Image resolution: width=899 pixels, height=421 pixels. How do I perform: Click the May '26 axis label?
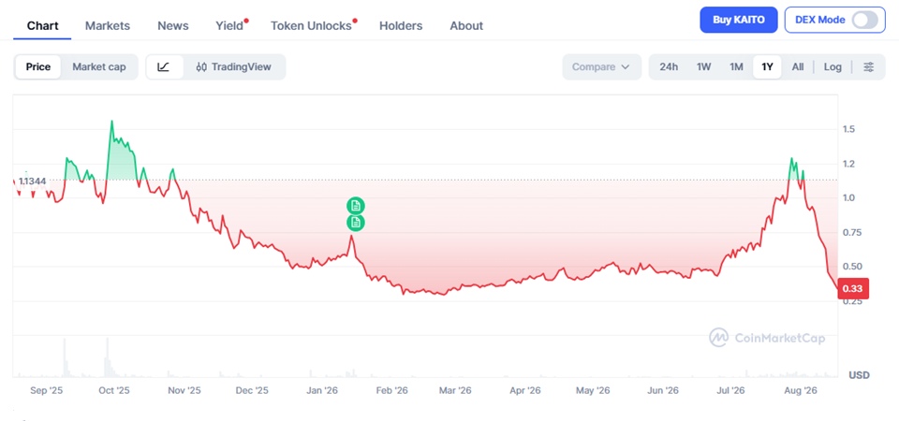pyautogui.click(x=593, y=391)
